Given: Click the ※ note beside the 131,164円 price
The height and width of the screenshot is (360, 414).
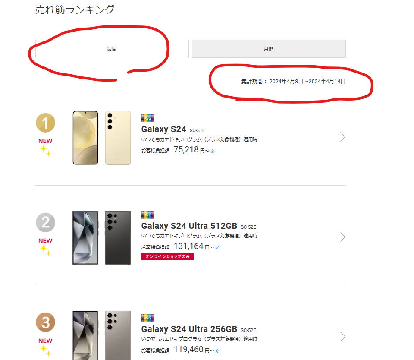Looking at the screenshot, I should point(217,248).
